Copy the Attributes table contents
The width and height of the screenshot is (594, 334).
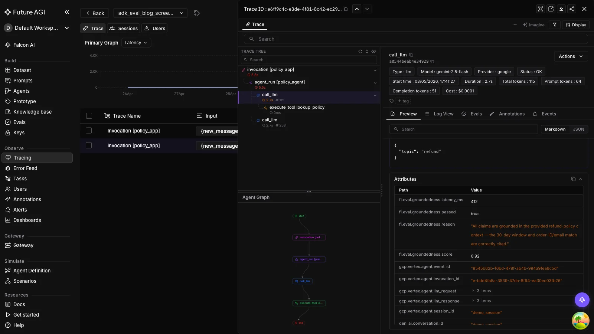(x=573, y=179)
